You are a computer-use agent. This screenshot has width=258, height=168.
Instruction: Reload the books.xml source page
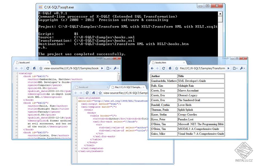click(x=28, y=68)
